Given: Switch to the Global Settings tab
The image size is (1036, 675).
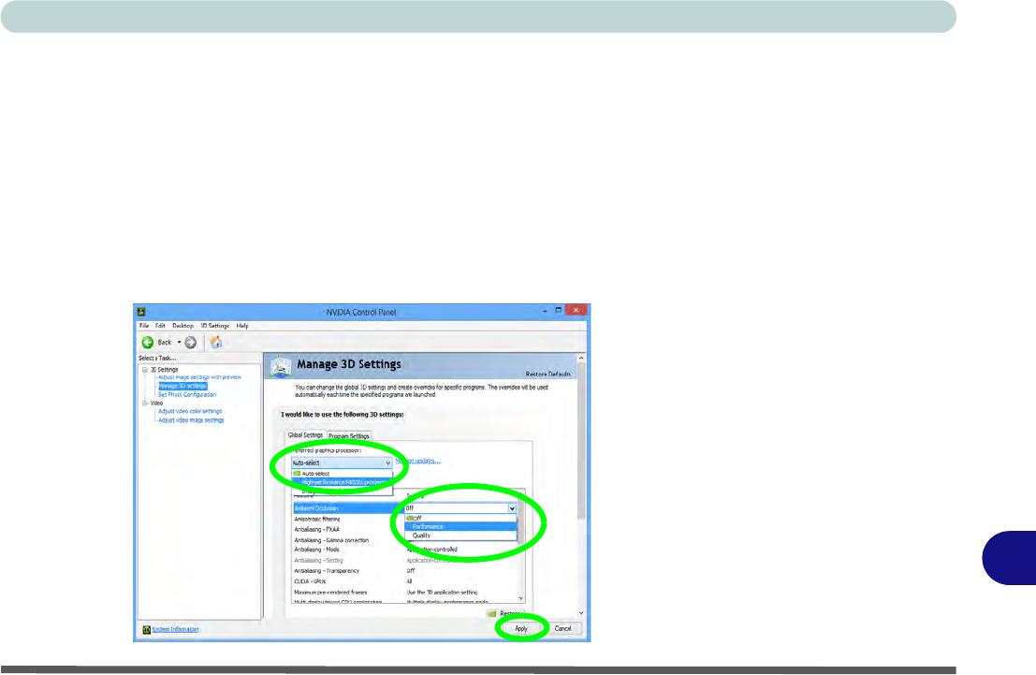Looking at the screenshot, I should click(x=305, y=435).
